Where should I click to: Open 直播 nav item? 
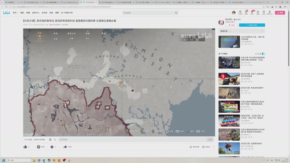click(x=28, y=13)
